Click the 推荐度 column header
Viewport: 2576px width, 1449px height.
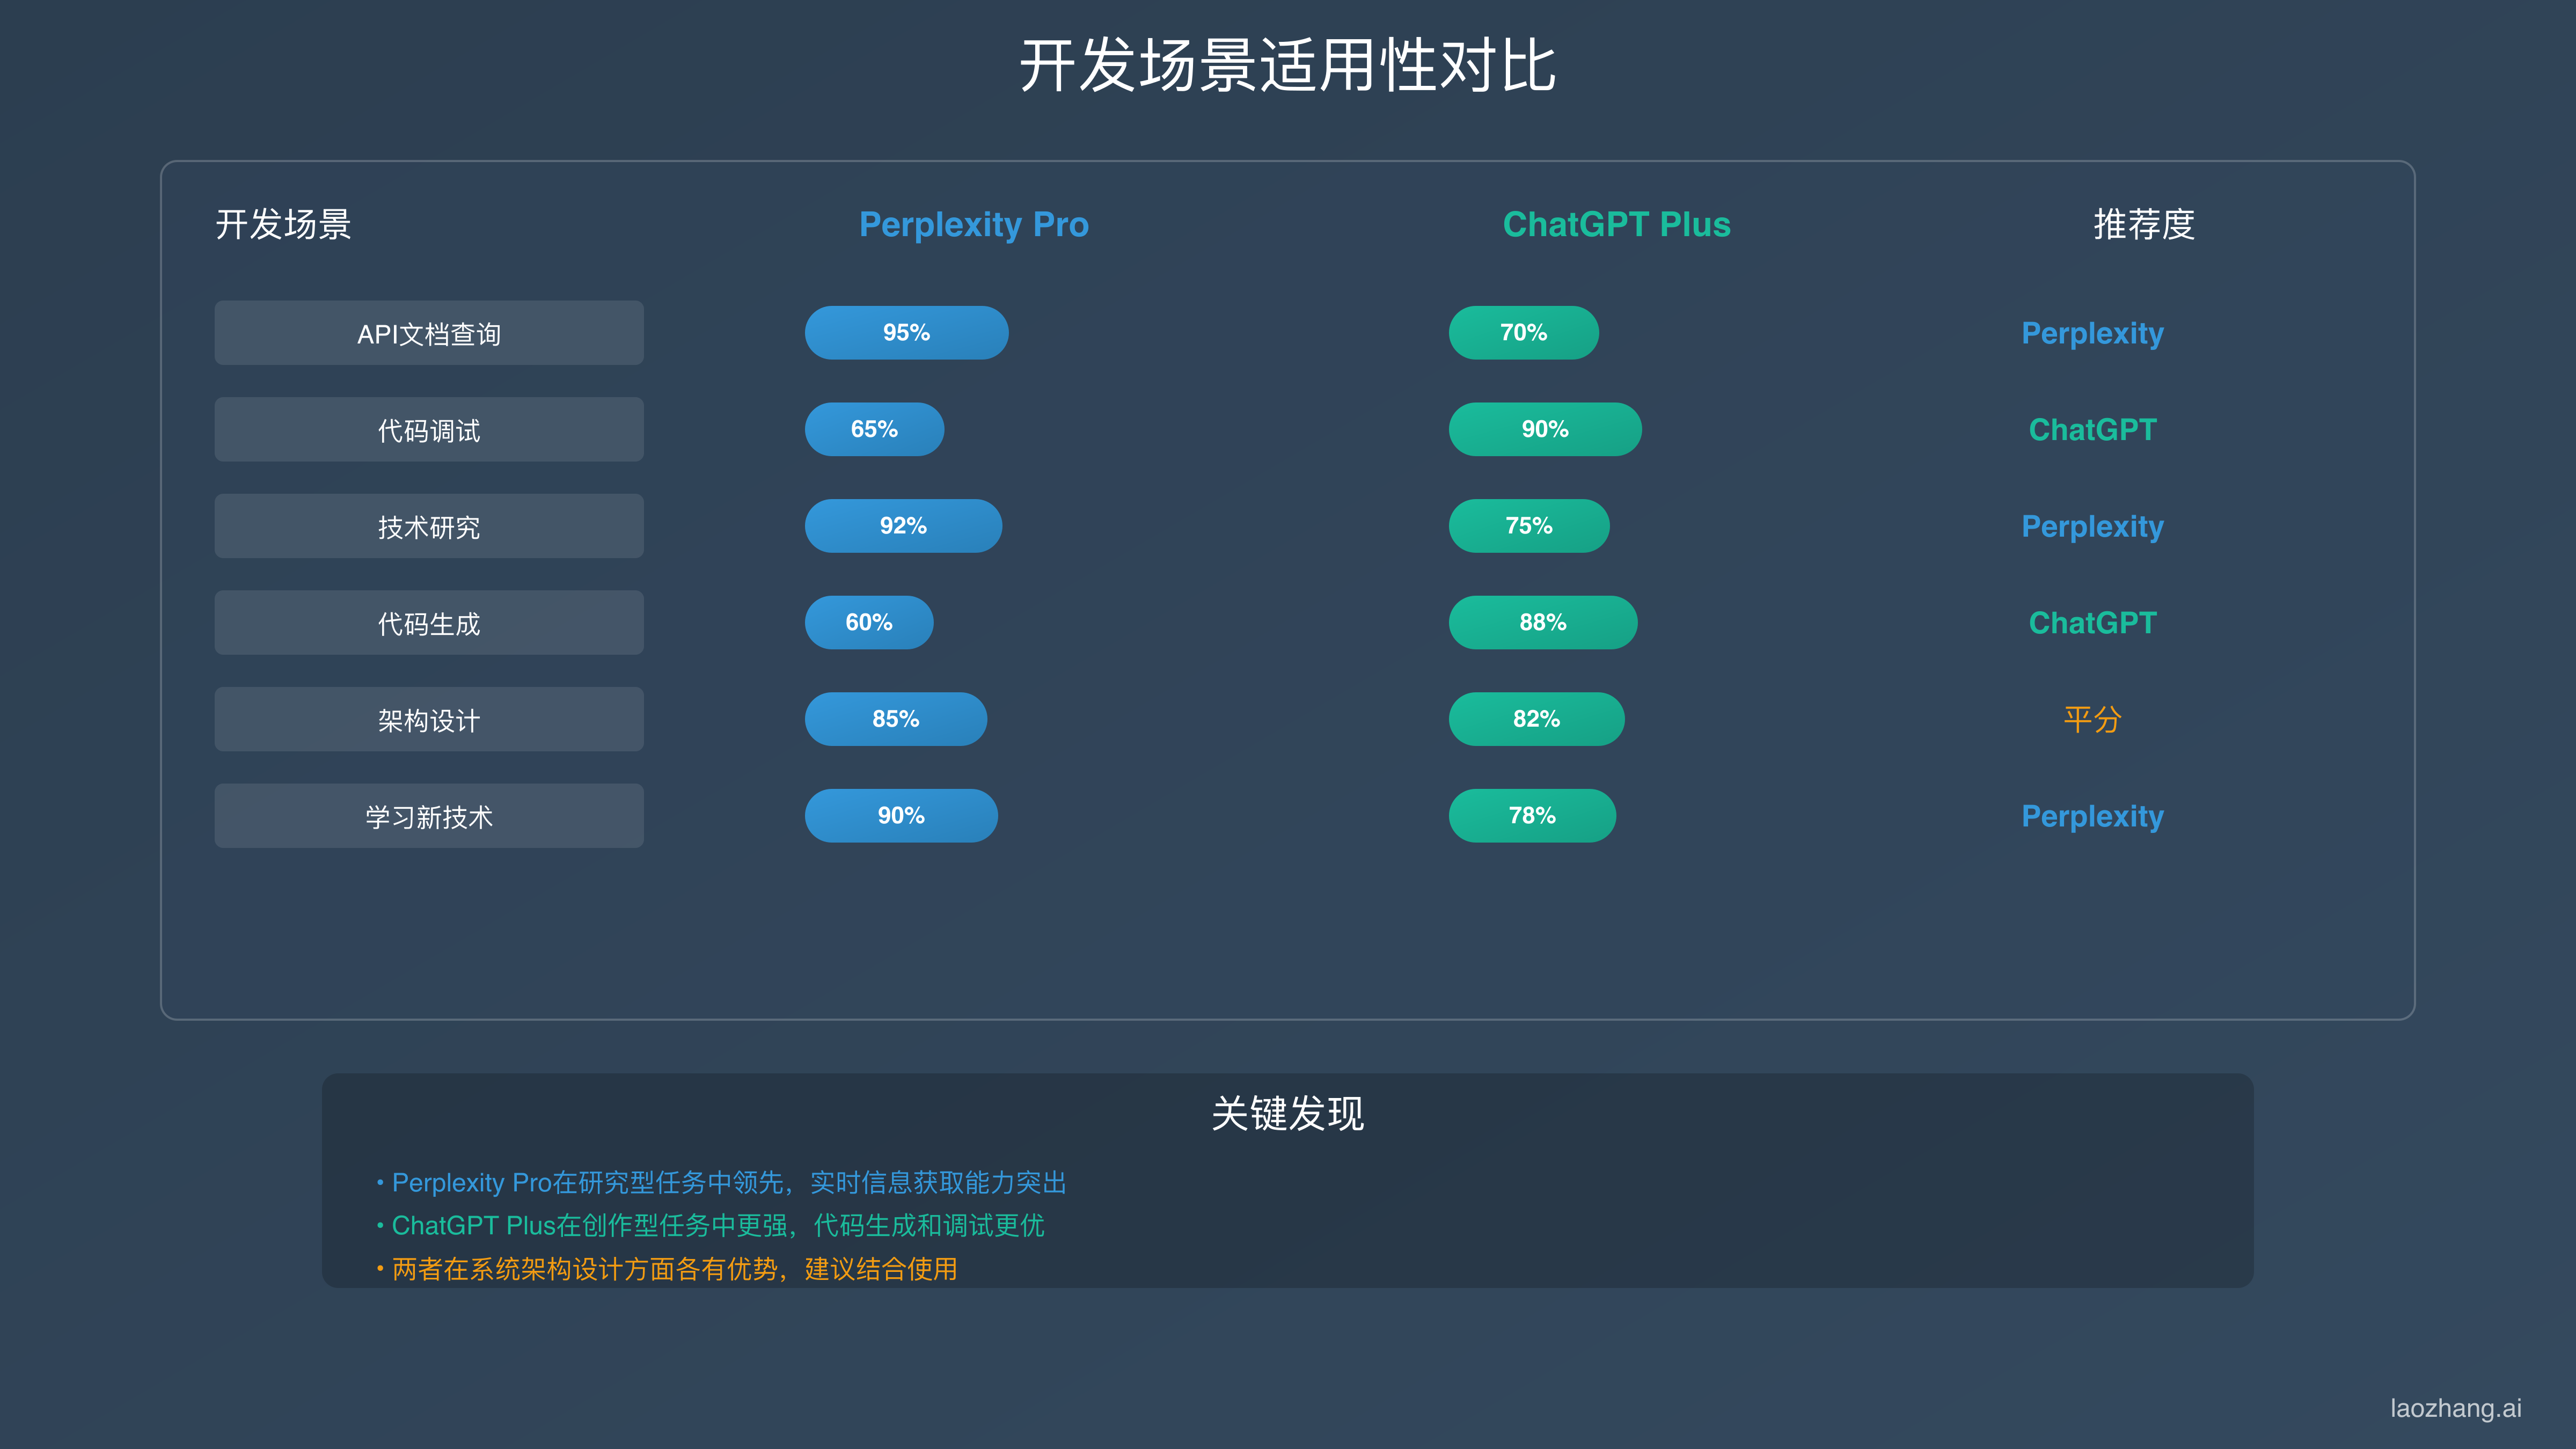tap(2144, 224)
